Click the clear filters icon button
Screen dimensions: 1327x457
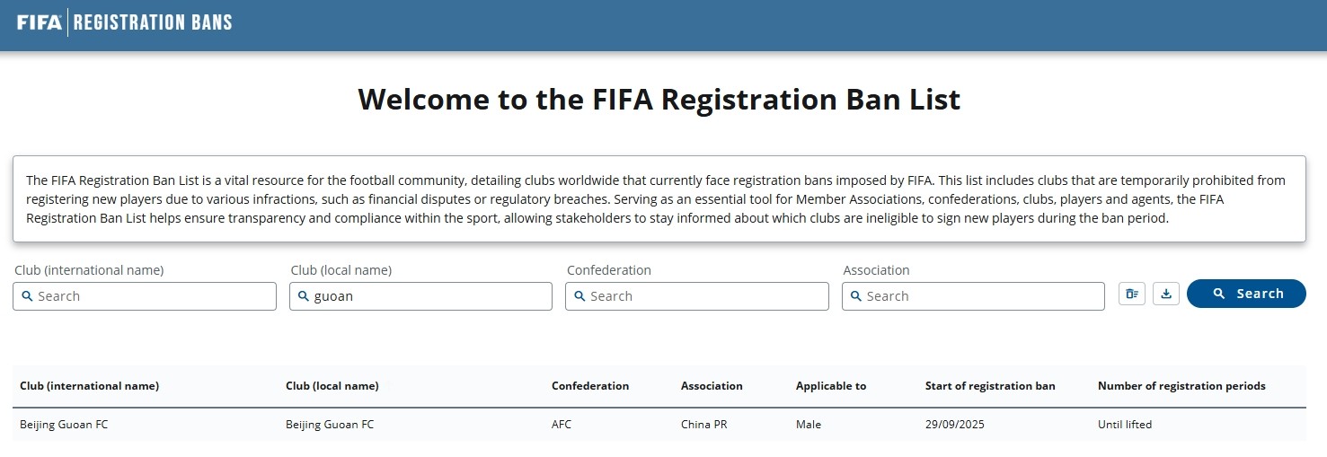(1132, 294)
